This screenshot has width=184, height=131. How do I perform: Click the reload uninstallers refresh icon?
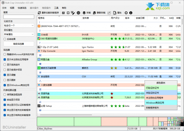[x=39, y=13]
